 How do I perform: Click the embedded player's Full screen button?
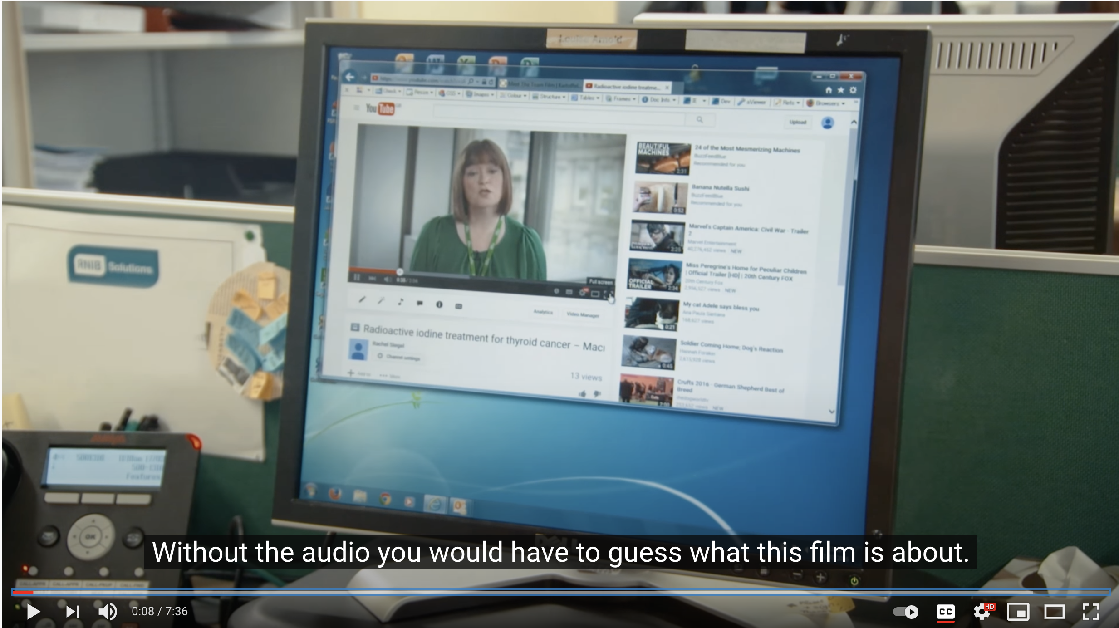point(608,294)
